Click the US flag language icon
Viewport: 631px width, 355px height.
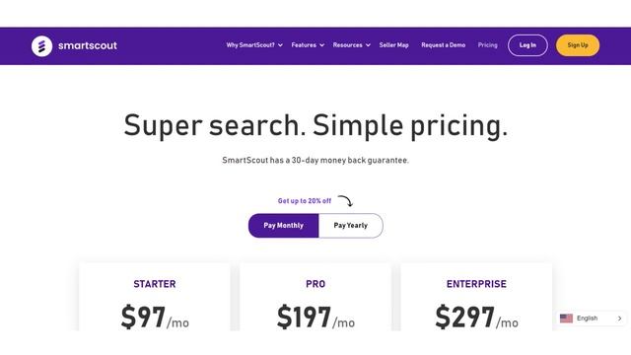tap(566, 319)
